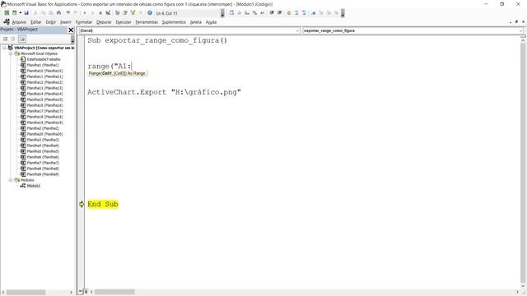Click View Object icon in Project panel

(x=13, y=39)
